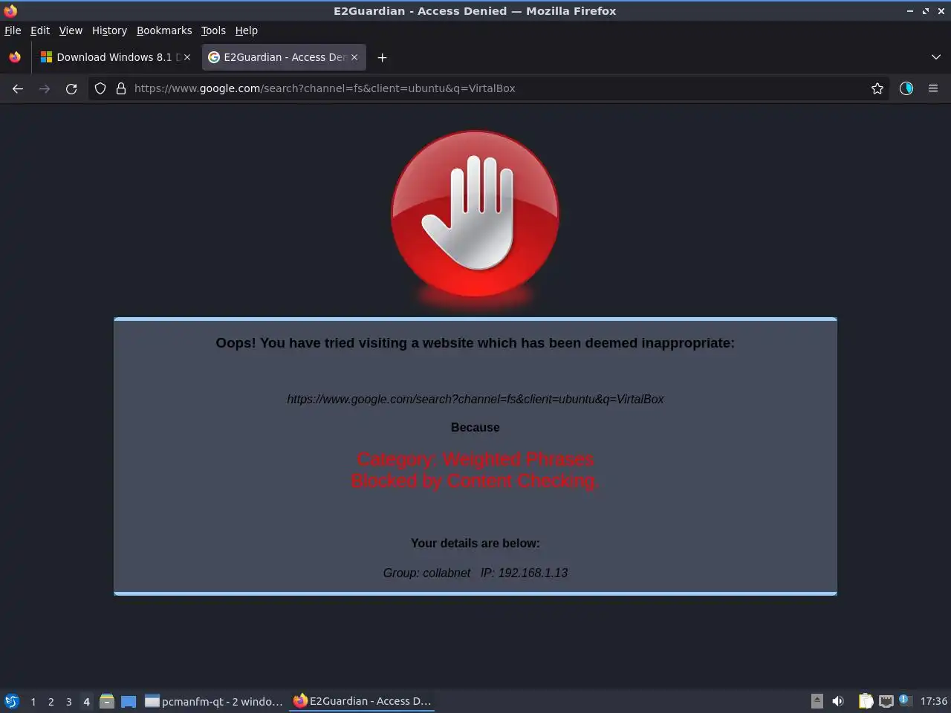This screenshot has height=713, width=951.
Task: Switch to Download Windows 8.1 tab
Action: 115,57
